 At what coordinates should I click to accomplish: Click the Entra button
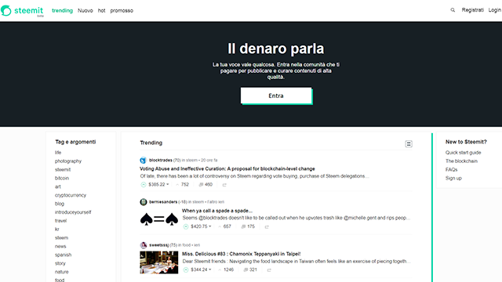pyautogui.click(x=276, y=96)
